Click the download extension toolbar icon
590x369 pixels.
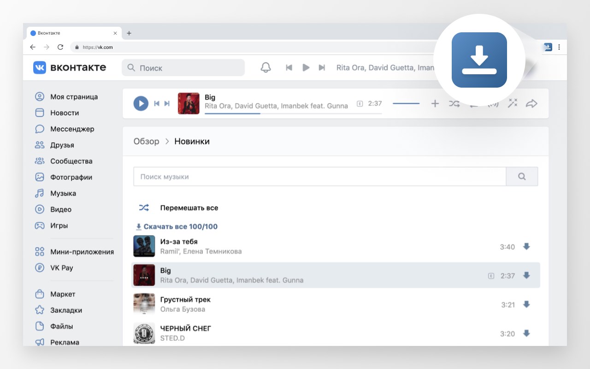(x=548, y=47)
